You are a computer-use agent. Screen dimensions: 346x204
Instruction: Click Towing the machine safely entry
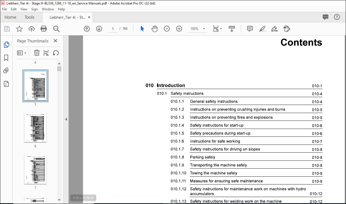(214, 173)
